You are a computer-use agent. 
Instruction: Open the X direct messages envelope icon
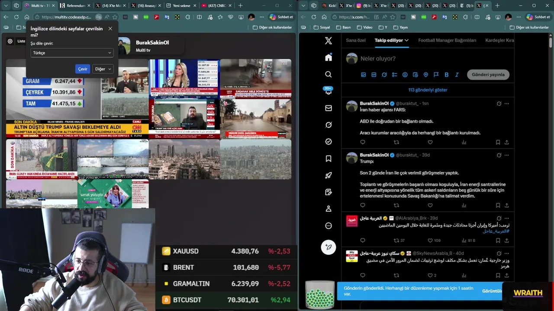tap(329, 108)
